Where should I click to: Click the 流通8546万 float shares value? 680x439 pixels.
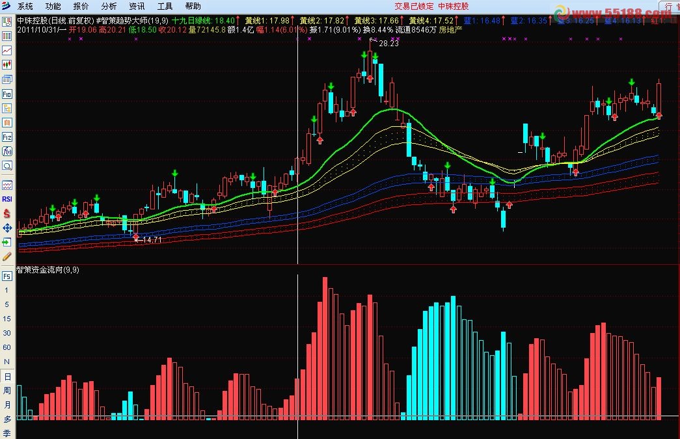tap(415, 30)
